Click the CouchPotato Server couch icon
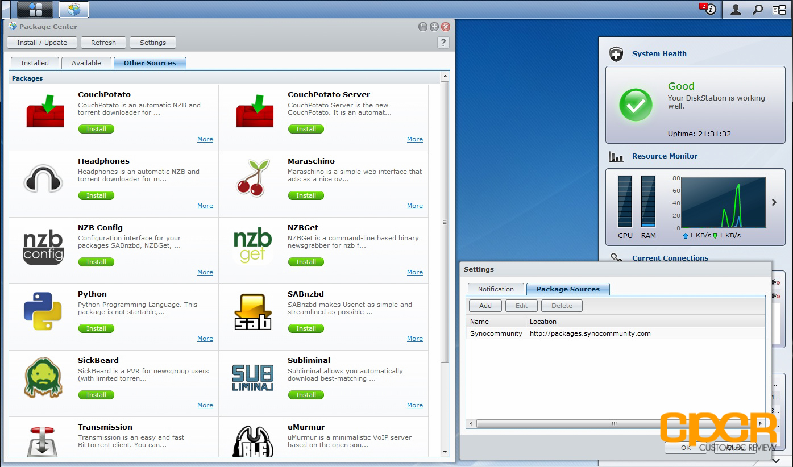The height and width of the screenshot is (467, 793). pos(255,111)
